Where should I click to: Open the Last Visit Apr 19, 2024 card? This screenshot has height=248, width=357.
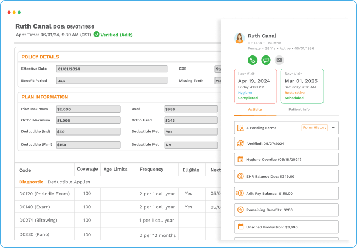click(x=256, y=86)
